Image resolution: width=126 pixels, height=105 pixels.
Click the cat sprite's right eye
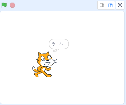coord(49,57)
